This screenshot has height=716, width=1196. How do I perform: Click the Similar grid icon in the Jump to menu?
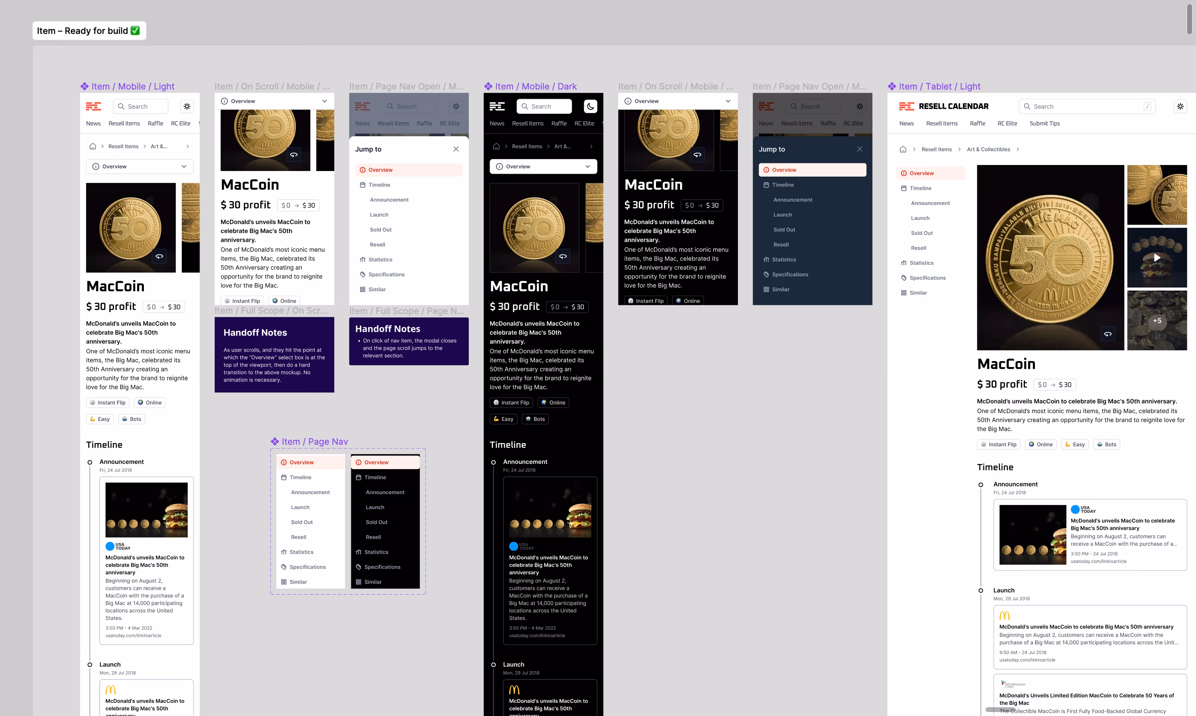coord(363,289)
